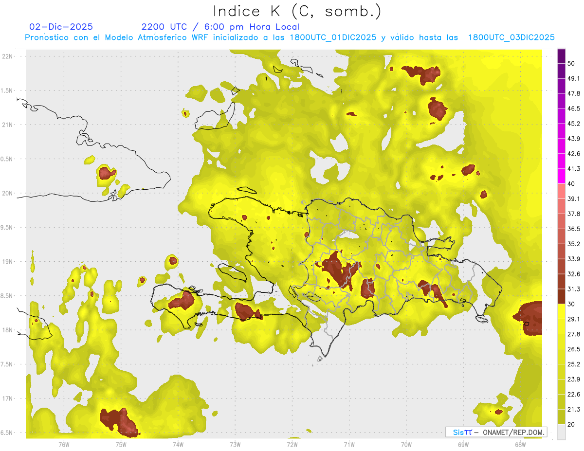Click the '73W' longitude label
The width and height of the screenshot is (584, 451).
tap(235, 444)
